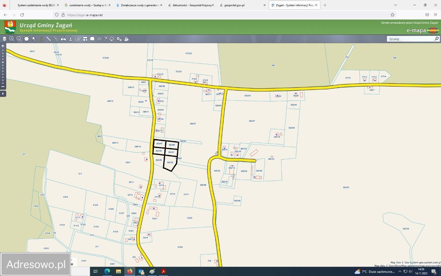The width and height of the screenshot is (441, 276).
Task: Click plus on the zoom slider
Action: point(3,46)
